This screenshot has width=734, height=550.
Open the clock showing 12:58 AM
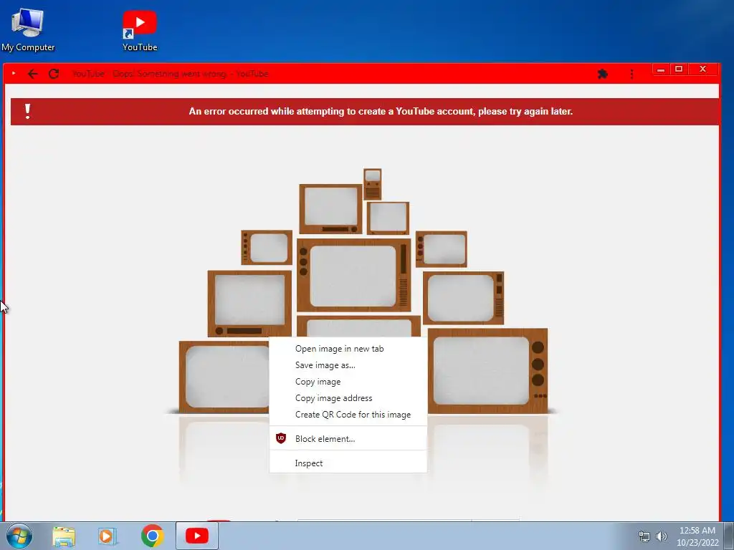[x=697, y=536]
